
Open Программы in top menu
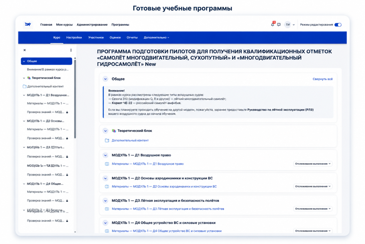(120, 25)
